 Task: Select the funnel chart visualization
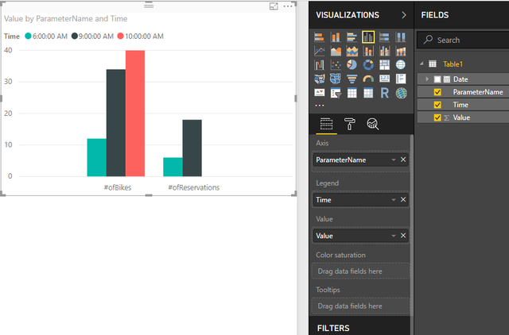pos(352,79)
